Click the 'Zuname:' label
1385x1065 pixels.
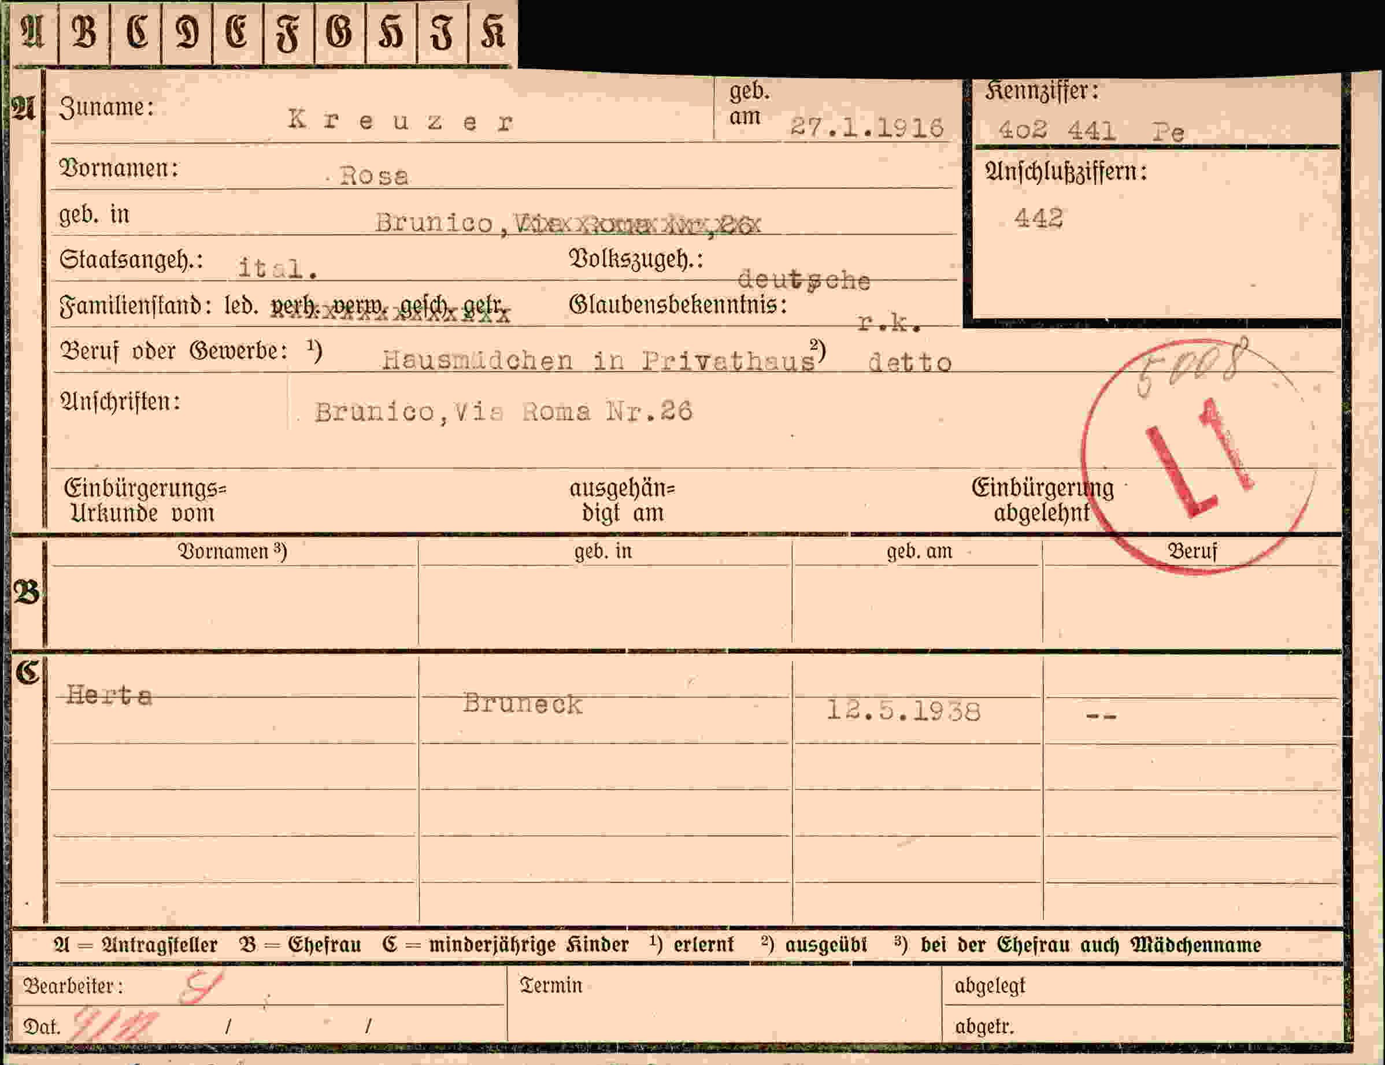[x=106, y=107]
